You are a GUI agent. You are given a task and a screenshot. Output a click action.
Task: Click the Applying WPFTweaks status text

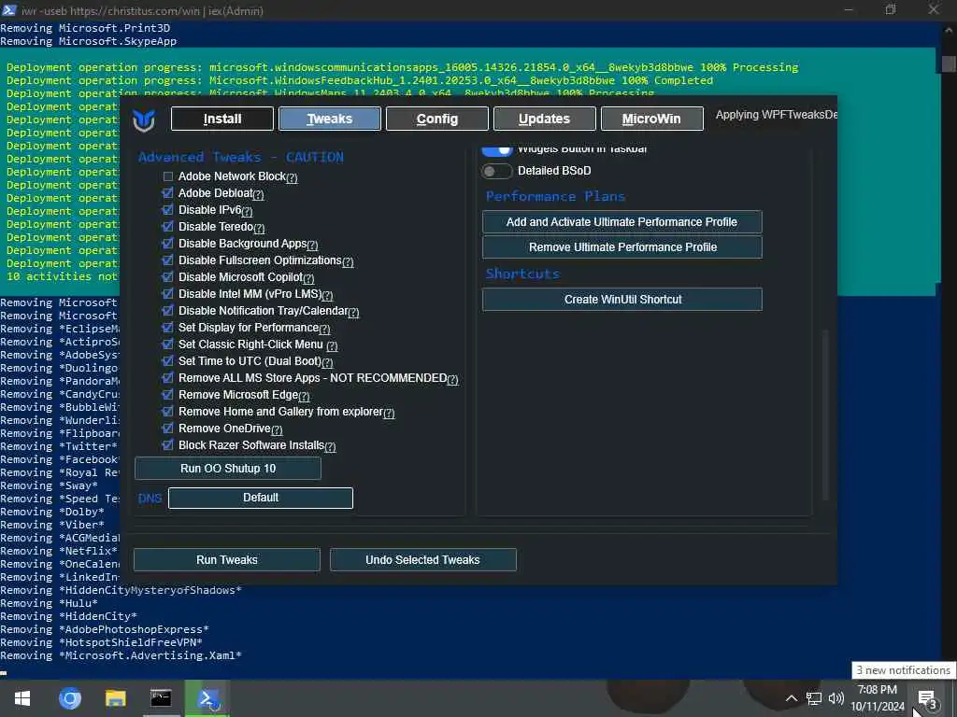tap(776, 115)
